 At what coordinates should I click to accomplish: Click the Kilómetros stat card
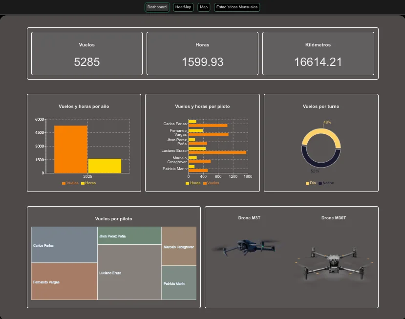click(x=318, y=53)
